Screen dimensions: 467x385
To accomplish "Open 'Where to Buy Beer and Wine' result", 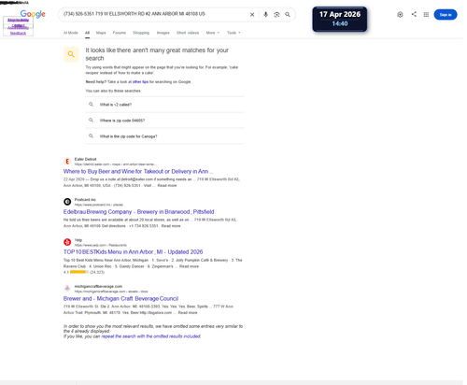I will point(138,171).
